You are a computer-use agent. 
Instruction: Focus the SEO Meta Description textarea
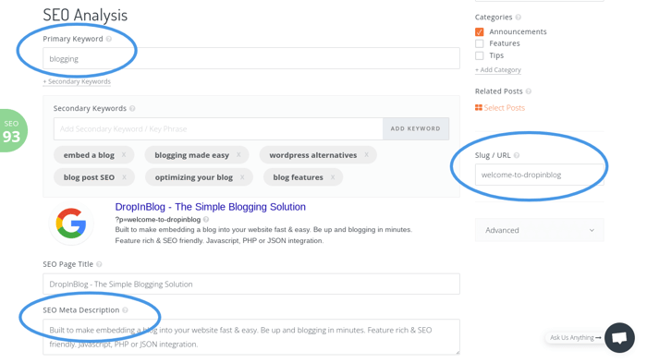click(251, 337)
